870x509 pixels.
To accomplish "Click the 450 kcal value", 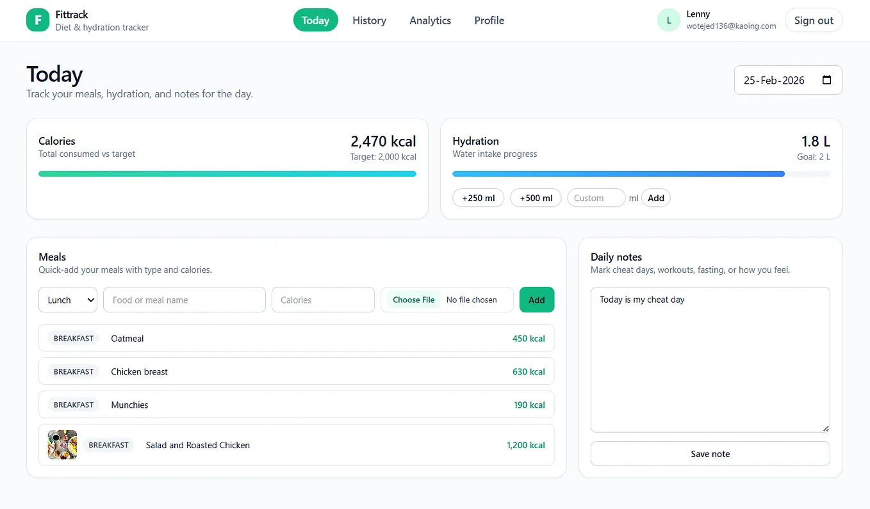I will click(x=529, y=339).
